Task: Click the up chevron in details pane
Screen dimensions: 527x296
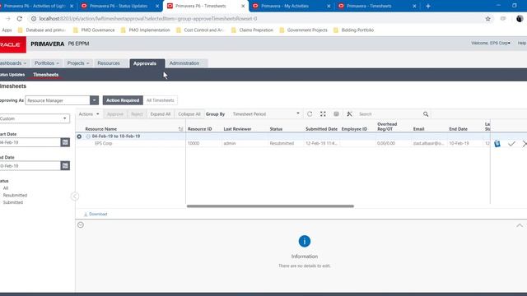Action: pos(520,225)
